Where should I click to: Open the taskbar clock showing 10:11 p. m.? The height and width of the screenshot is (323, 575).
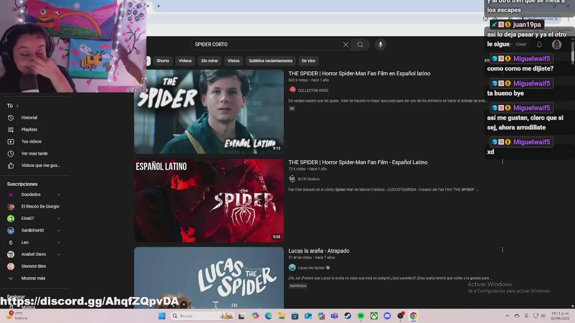coord(560,316)
